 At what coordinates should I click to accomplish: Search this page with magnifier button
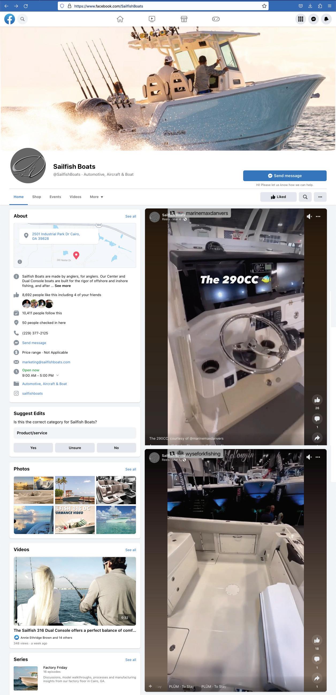305,197
